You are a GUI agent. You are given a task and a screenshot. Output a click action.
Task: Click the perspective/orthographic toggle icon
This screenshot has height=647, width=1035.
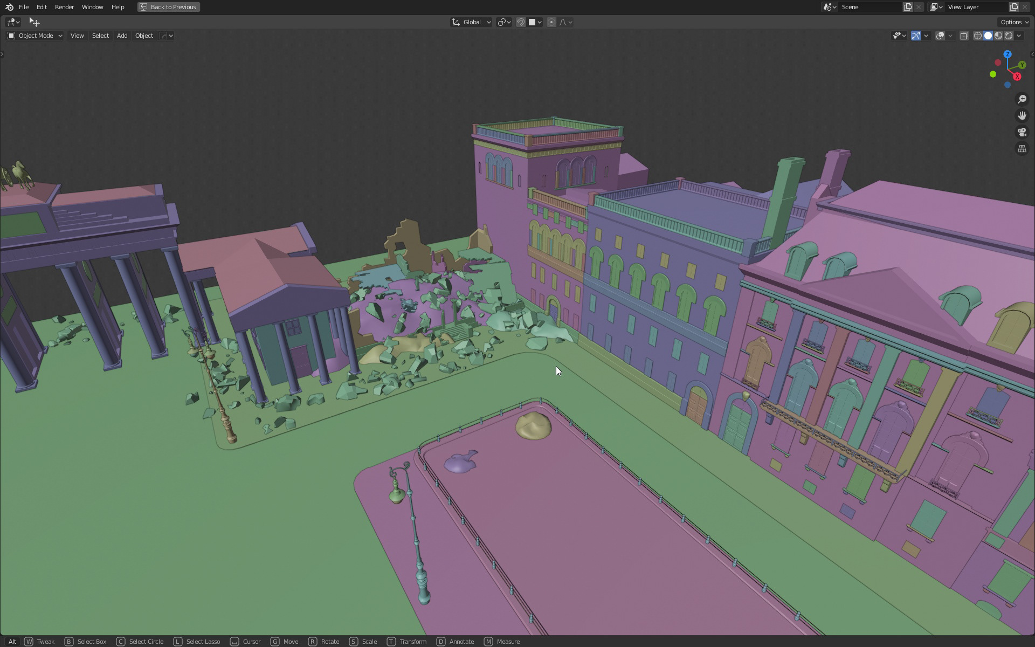1022,148
